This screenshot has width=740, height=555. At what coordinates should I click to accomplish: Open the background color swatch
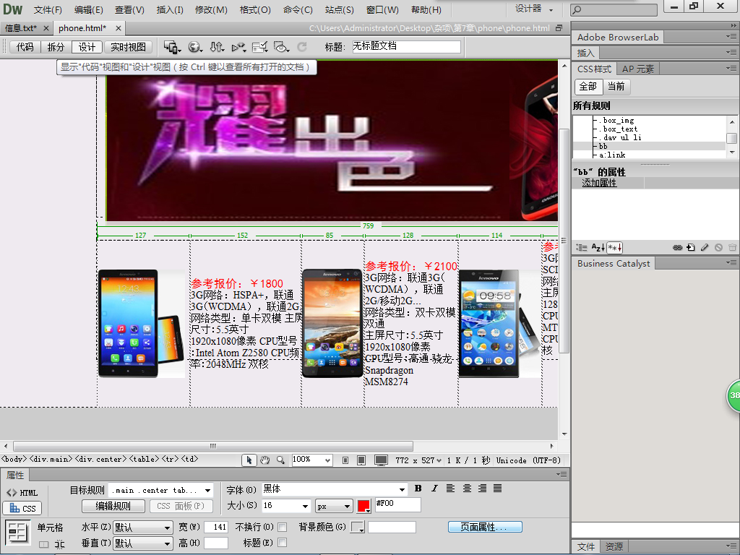358,527
